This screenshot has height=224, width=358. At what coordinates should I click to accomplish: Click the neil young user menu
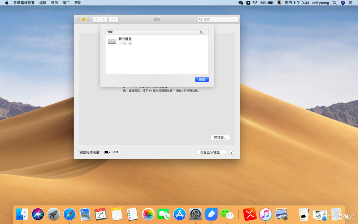pos(321,3)
